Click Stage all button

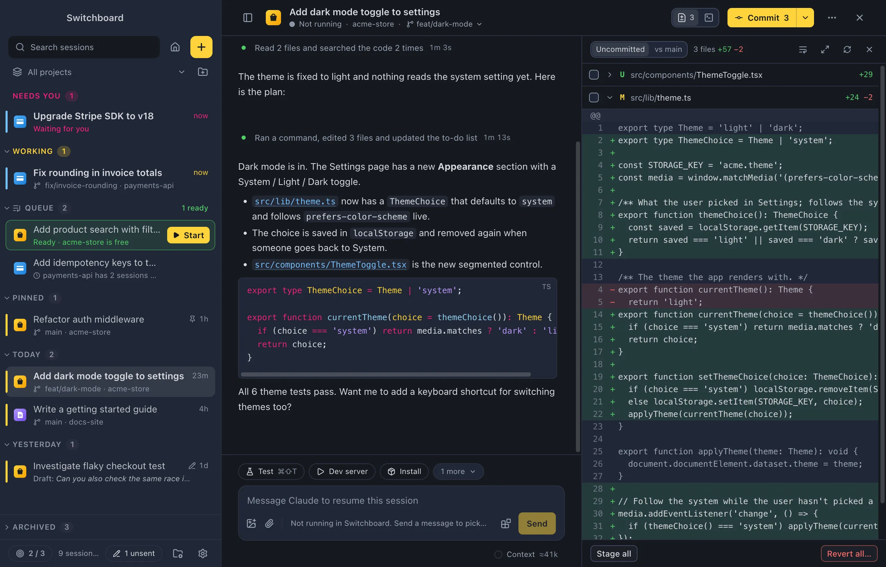[614, 554]
